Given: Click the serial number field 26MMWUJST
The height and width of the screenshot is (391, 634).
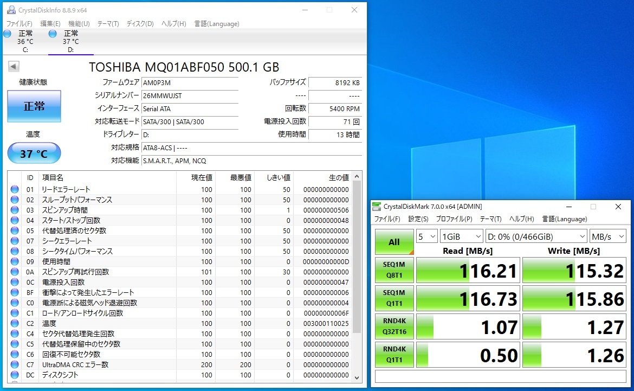Looking at the screenshot, I should pos(190,95).
